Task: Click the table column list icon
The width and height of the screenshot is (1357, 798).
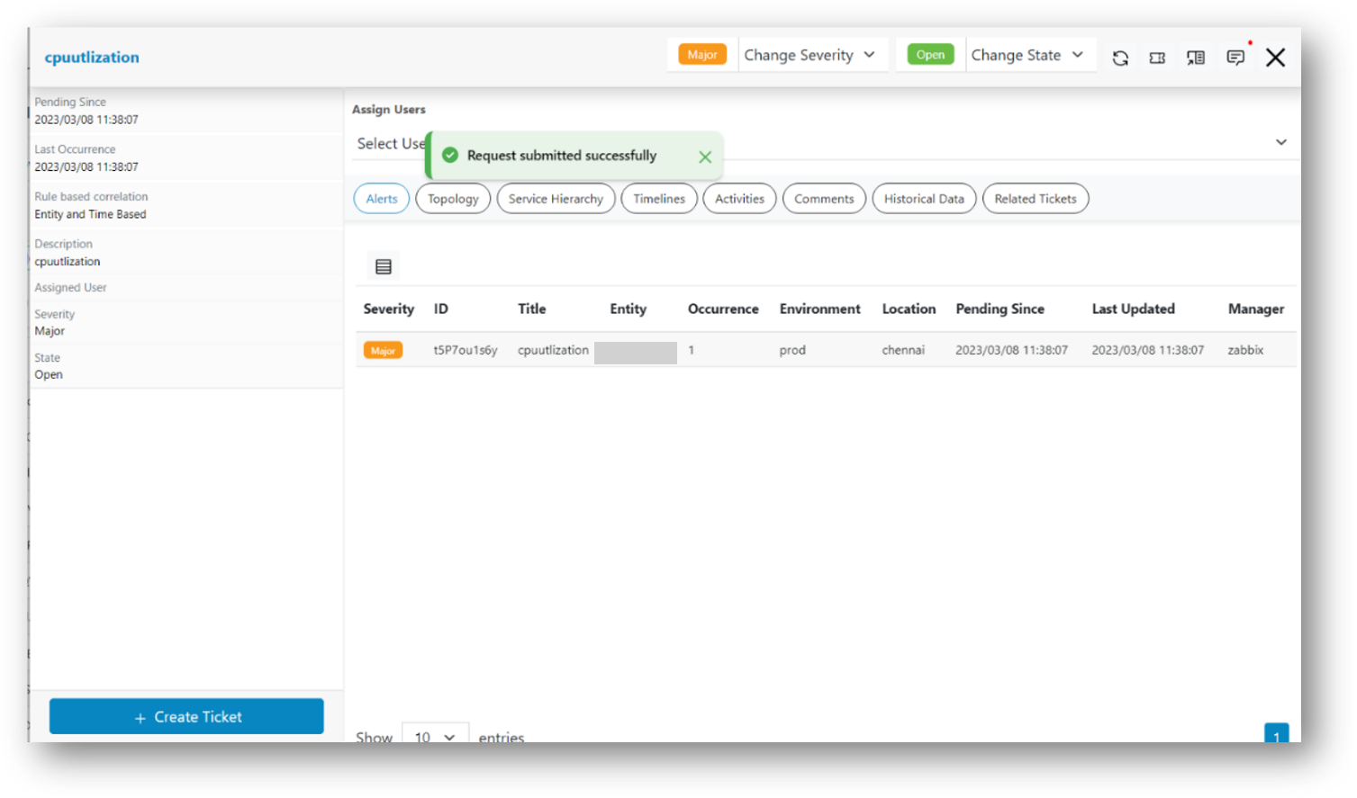Action: pyautogui.click(x=384, y=266)
